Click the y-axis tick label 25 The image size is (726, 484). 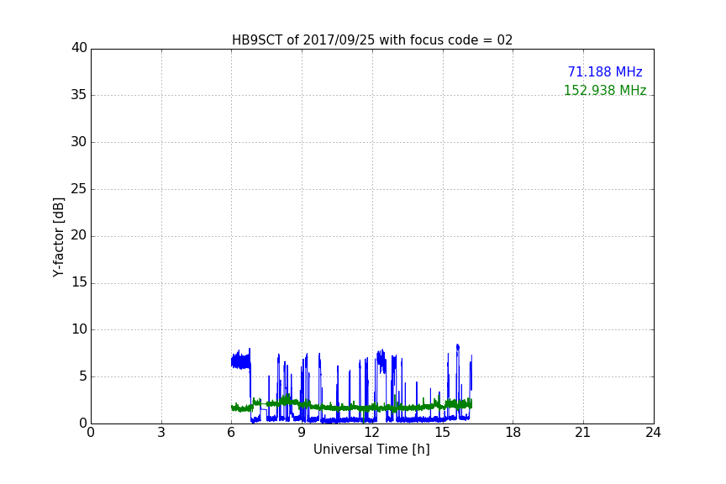pyautogui.click(x=79, y=189)
